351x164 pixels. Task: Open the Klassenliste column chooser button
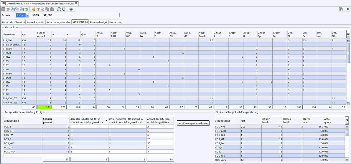(x=348, y=34)
